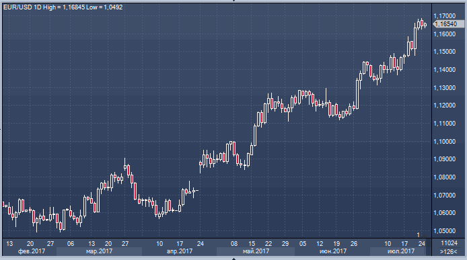Image resolution: width=467 pixels, height=260 pixels.
Task: Click the 1,14000 price axis label
Action: tap(445, 70)
